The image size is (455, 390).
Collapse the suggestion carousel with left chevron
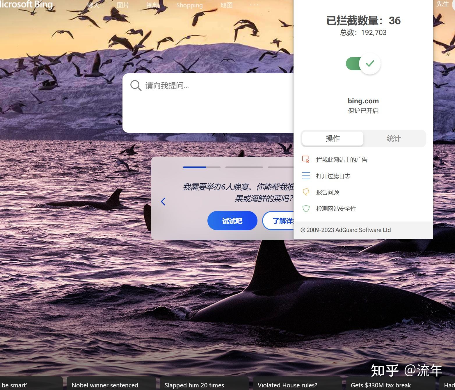click(163, 201)
